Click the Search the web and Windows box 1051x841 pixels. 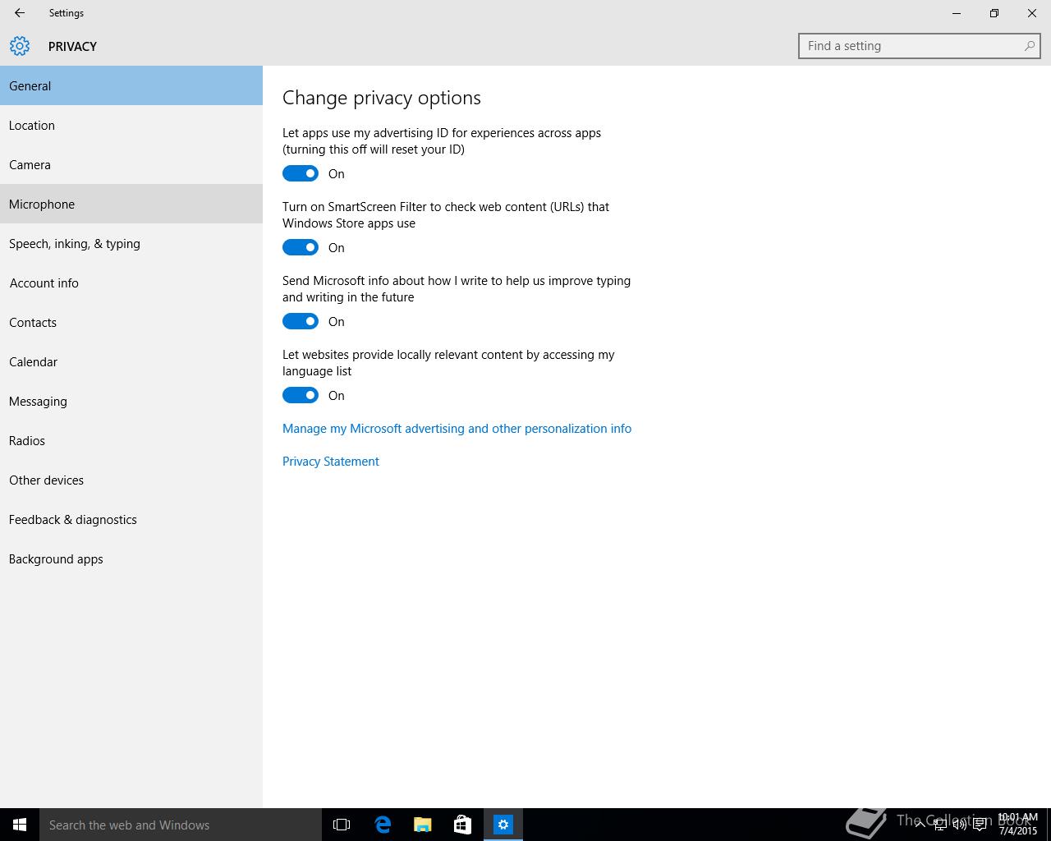coord(181,825)
